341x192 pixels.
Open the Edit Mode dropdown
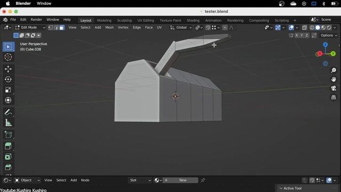30,28
